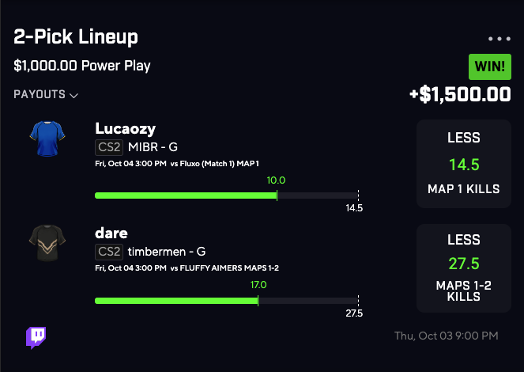Click the Thu, Oct 03 9:00 PM timestamp

pyautogui.click(x=446, y=336)
